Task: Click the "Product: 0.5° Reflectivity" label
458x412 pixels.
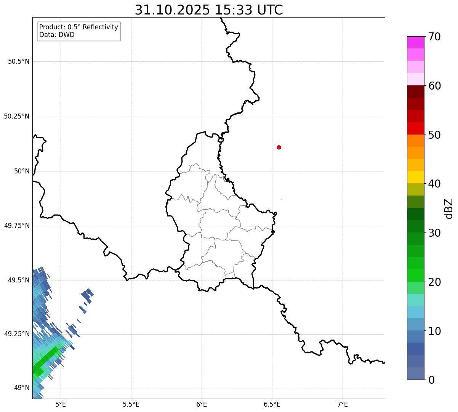Action: (x=78, y=27)
